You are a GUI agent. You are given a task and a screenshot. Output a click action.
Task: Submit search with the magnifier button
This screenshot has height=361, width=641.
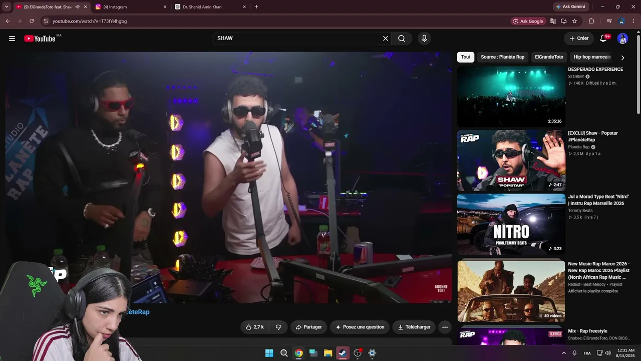tap(402, 39)
